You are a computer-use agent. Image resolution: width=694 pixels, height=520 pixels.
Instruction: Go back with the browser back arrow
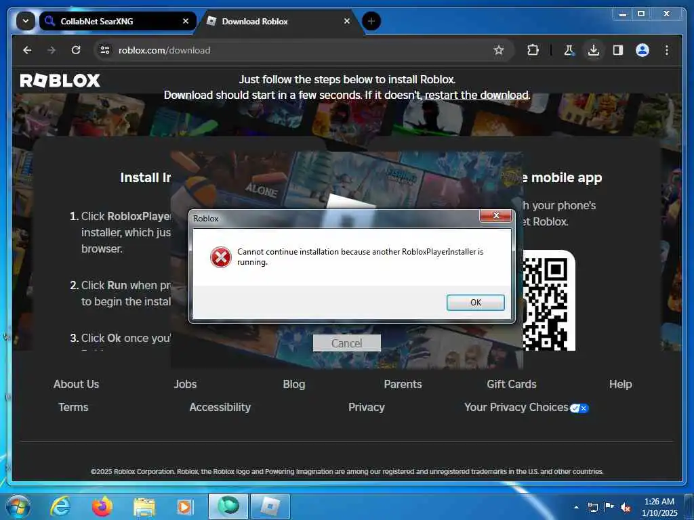click(27, 50)
